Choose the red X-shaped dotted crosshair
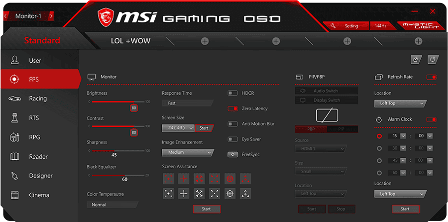The image size is (448, 222). (x=215, y=179)
